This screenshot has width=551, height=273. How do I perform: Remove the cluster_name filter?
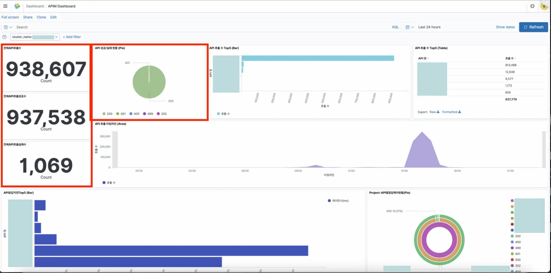point(56,37)
